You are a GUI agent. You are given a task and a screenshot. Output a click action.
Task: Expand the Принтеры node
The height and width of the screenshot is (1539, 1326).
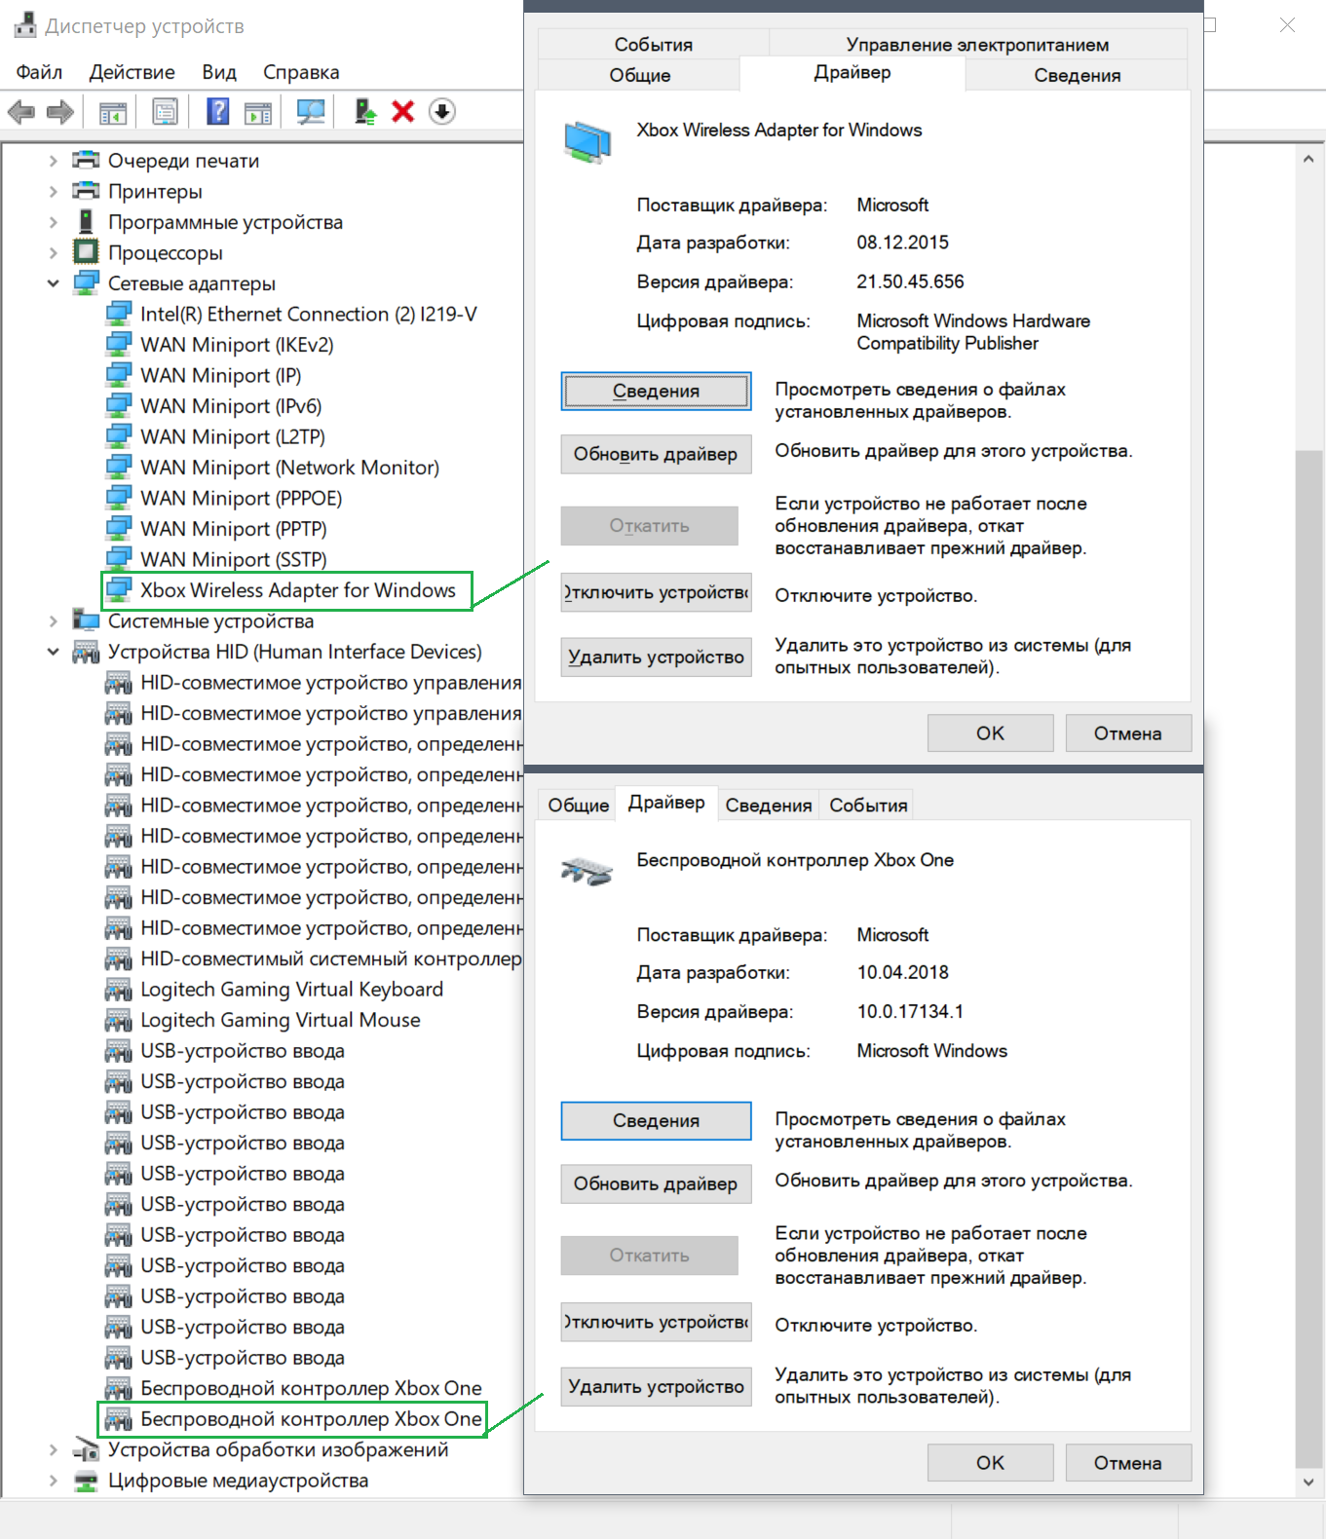(x=53, y=191)
